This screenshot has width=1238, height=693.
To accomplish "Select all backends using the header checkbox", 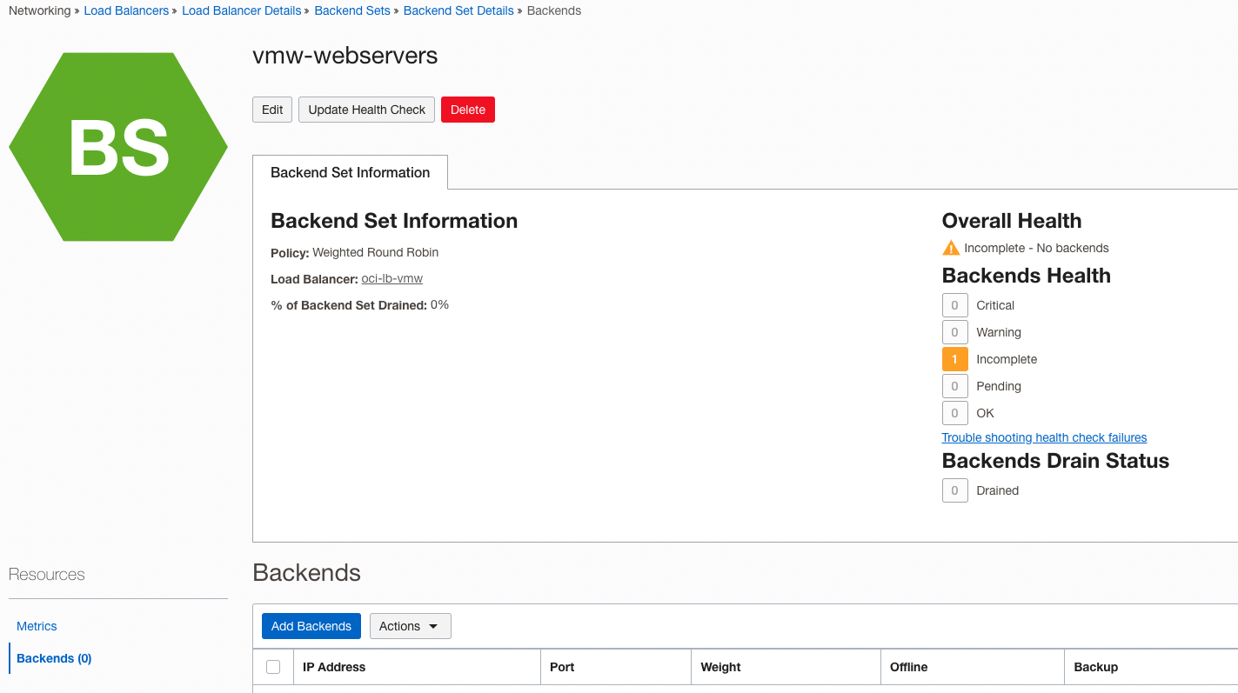I will [273, 666].
